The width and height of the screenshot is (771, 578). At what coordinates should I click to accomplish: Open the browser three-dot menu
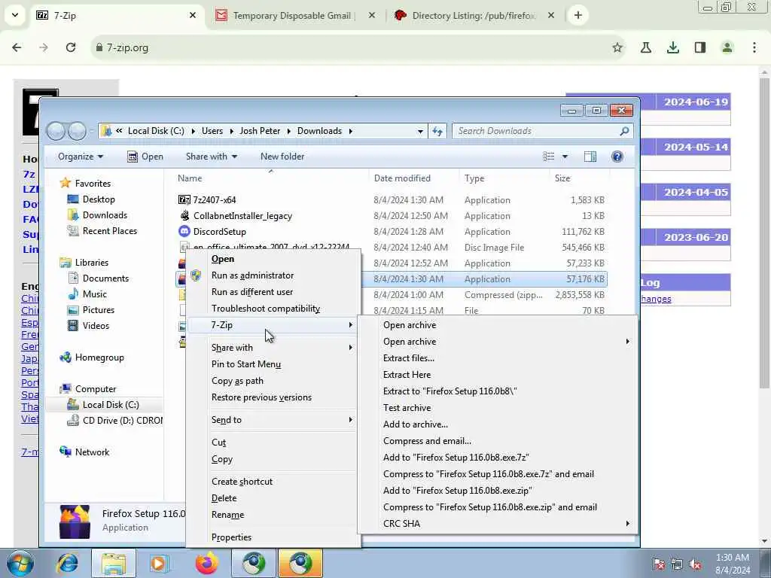754,47
